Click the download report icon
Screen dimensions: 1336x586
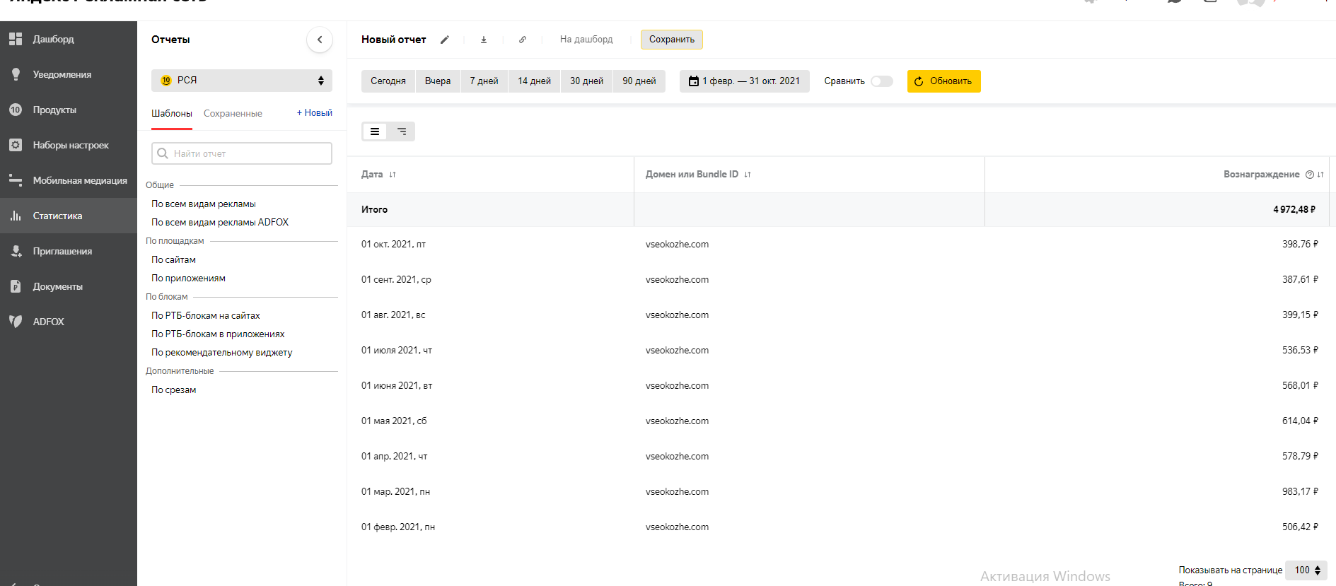pos(484,40)
